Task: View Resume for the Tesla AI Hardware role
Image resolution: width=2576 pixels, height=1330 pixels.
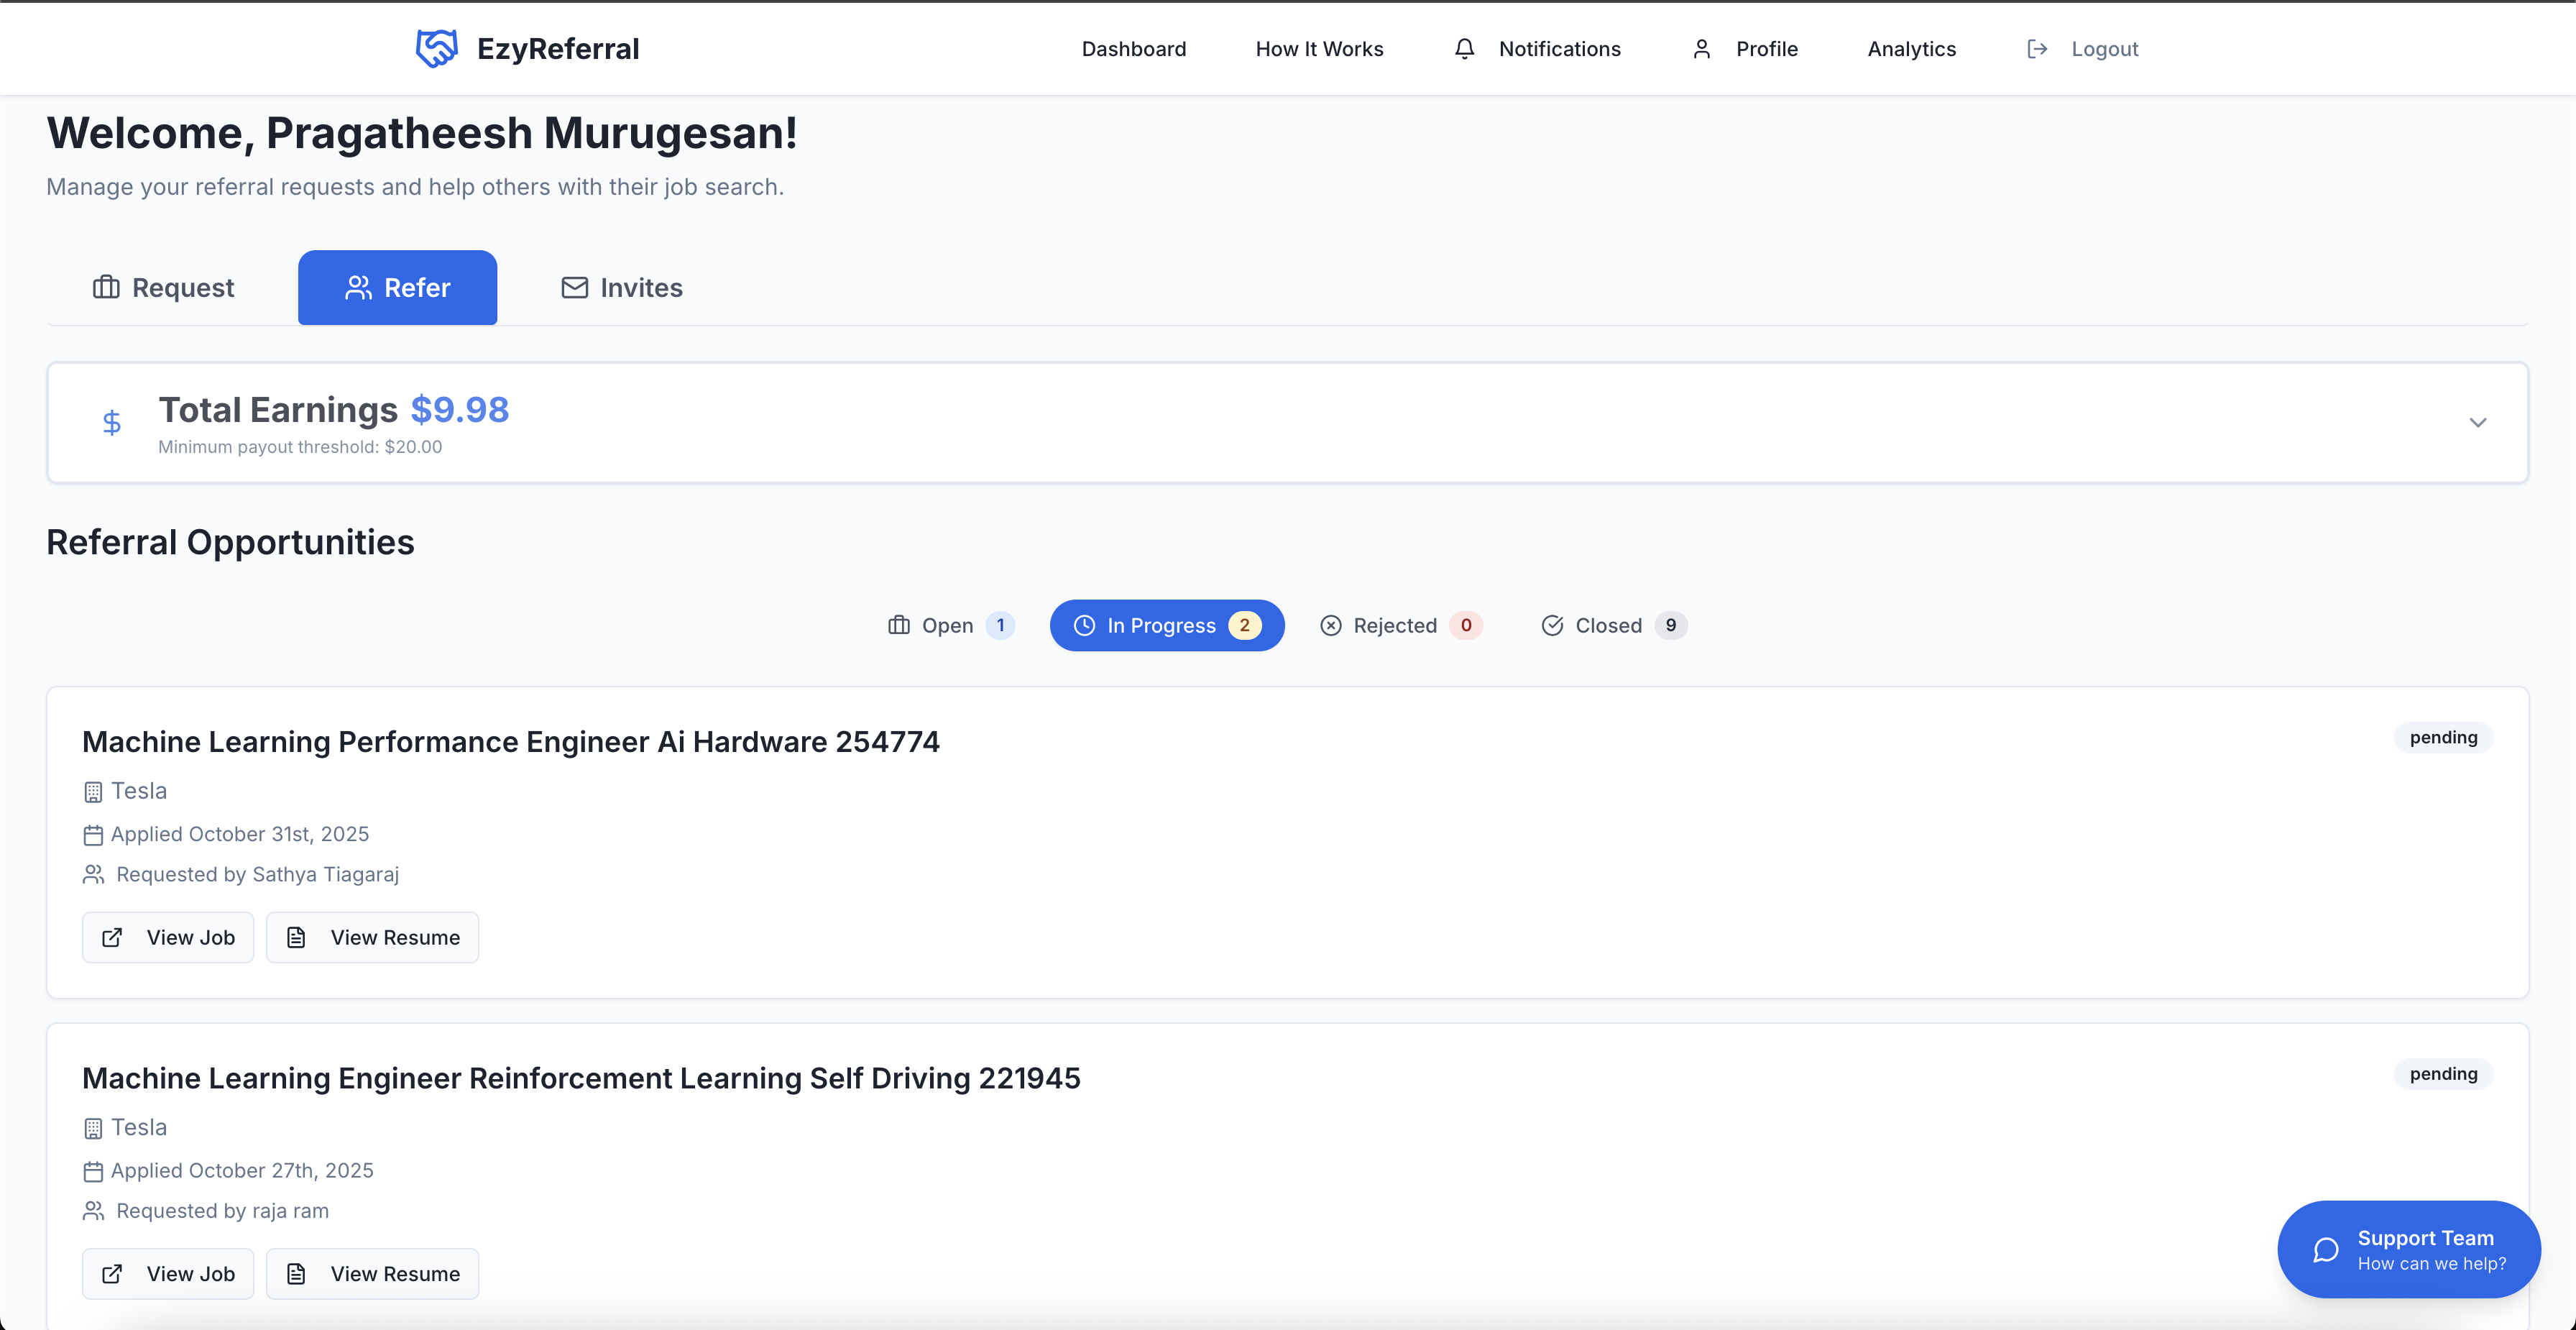Action: pos(372,937)
